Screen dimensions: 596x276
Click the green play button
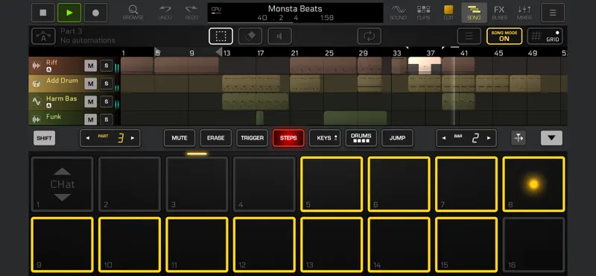point(69,13)
